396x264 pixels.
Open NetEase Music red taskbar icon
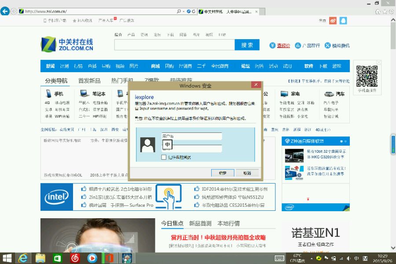point(75,258)
